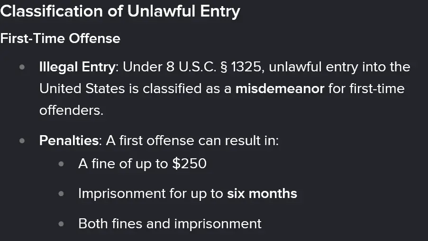
Task: Click the bullet beside 'Illegal Entry'
Action: point(22,67)
